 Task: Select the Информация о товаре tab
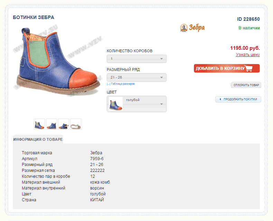coord(38,139)
